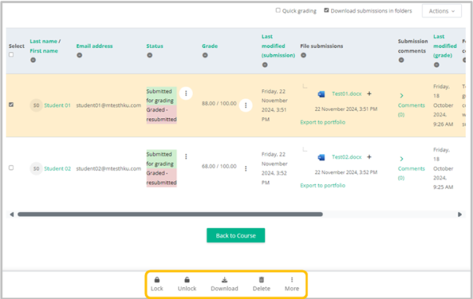The image size is (473, 299).
Task: Collapse the Status column
Action: (150, 55)
